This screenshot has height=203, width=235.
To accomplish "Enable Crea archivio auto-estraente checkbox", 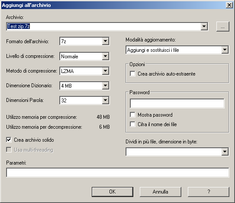I will coord(132,73).
